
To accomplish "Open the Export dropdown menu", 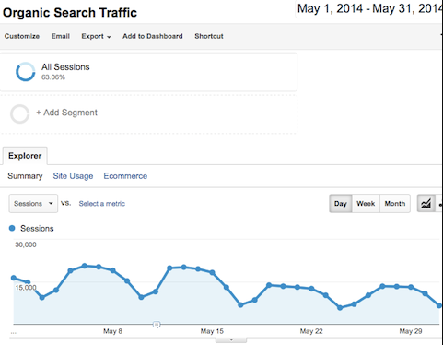I will 96,36.
